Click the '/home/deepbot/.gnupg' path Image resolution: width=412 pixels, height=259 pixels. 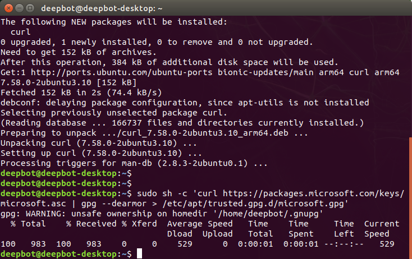(268, 214)
